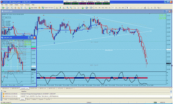Toggle the Chart Shift button
This screenshot has width=173, height=104.
[x=78, y=8]
